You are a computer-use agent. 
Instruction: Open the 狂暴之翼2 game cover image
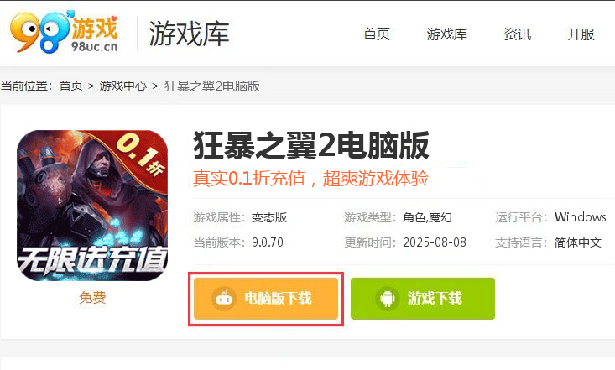point(92,206)
